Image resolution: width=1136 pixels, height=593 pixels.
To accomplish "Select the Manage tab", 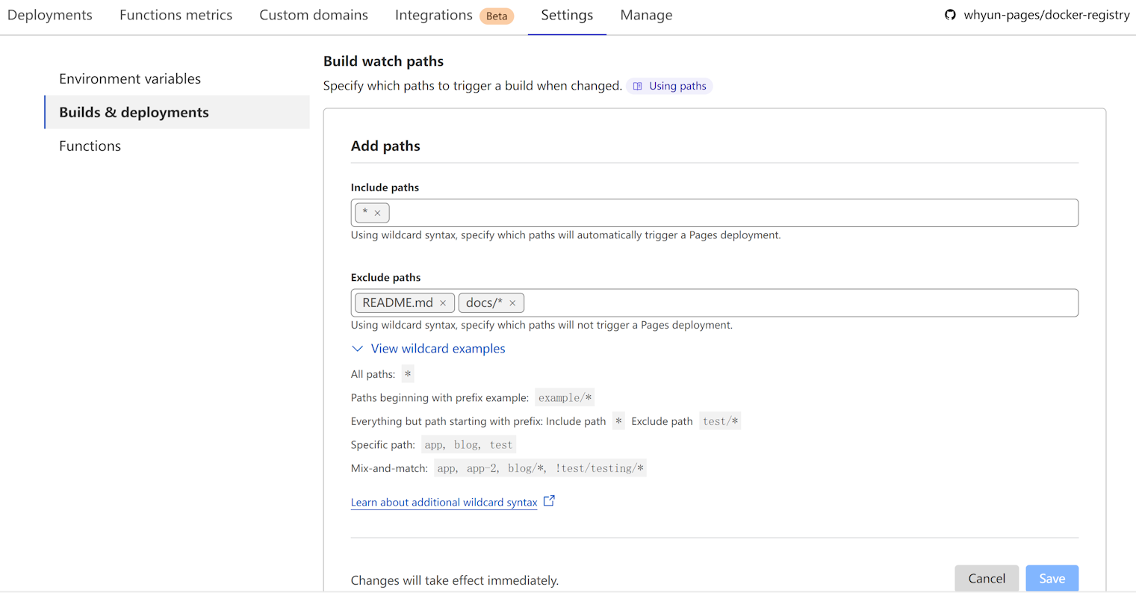I will [646, 15].
